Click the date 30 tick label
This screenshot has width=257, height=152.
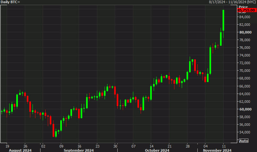[x=115, y=144]
